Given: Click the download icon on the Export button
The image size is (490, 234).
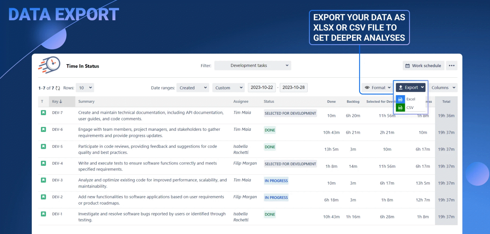Looking at the screenshot, I should click(x=401, y=87).
